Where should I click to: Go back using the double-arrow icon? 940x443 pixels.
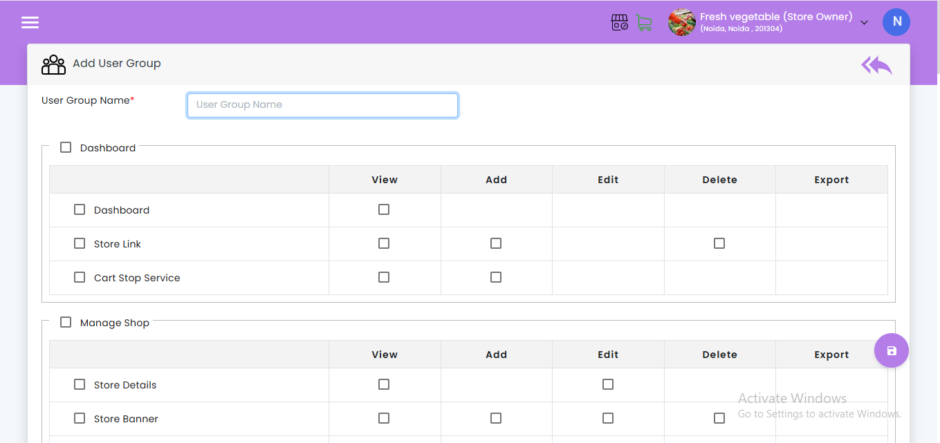pyautogui.click(x=876, y=65)
